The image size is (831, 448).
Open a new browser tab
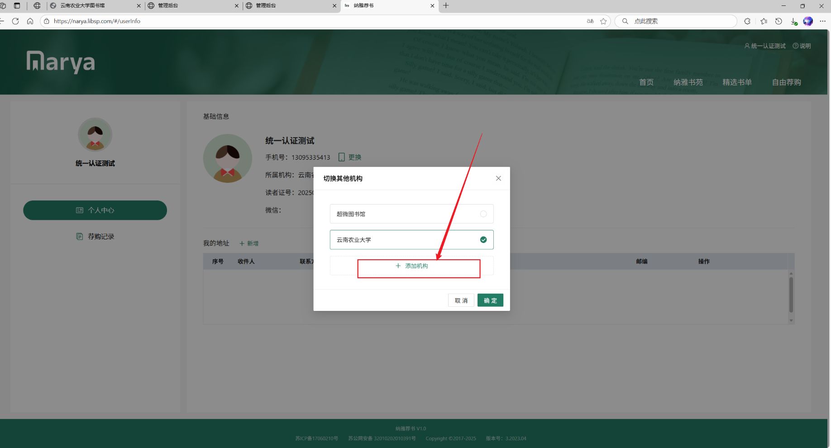(x=446, y=5)
